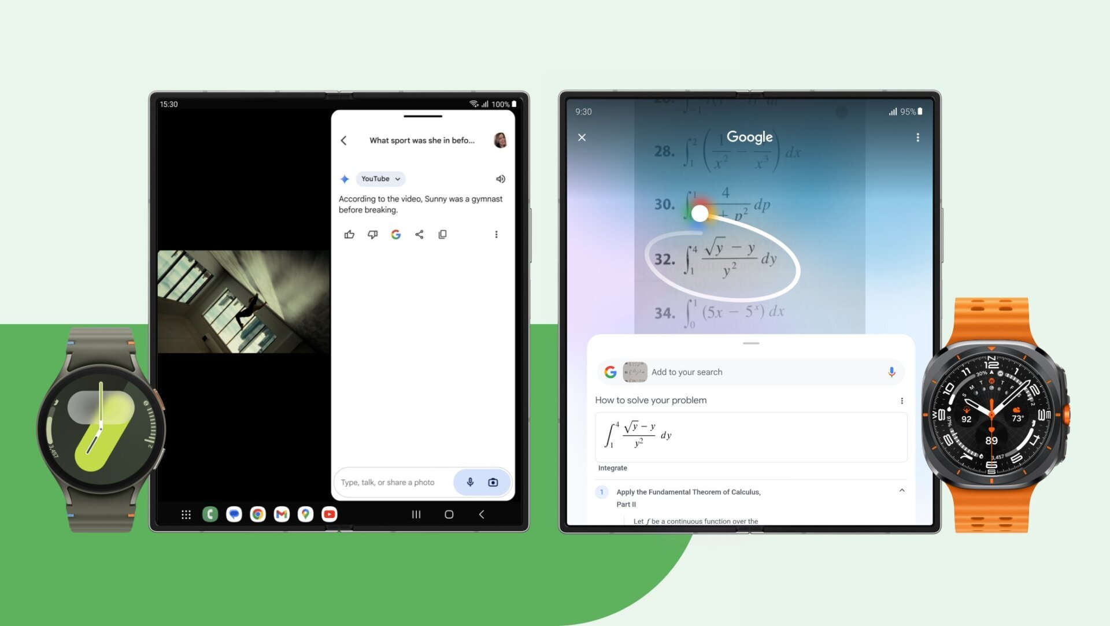Tap the circled math problem integral equation

(x=726, y=260)
